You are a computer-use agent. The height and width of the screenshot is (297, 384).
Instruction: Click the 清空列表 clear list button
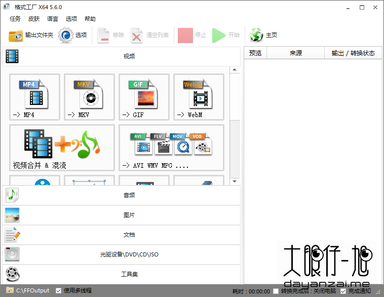pyautogui.click(x=150, y=35)
